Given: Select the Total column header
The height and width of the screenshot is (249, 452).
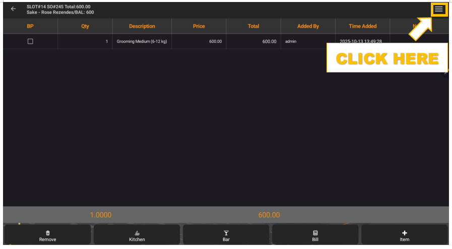Looking at the screenshot, I should click(x=253, y=26).
